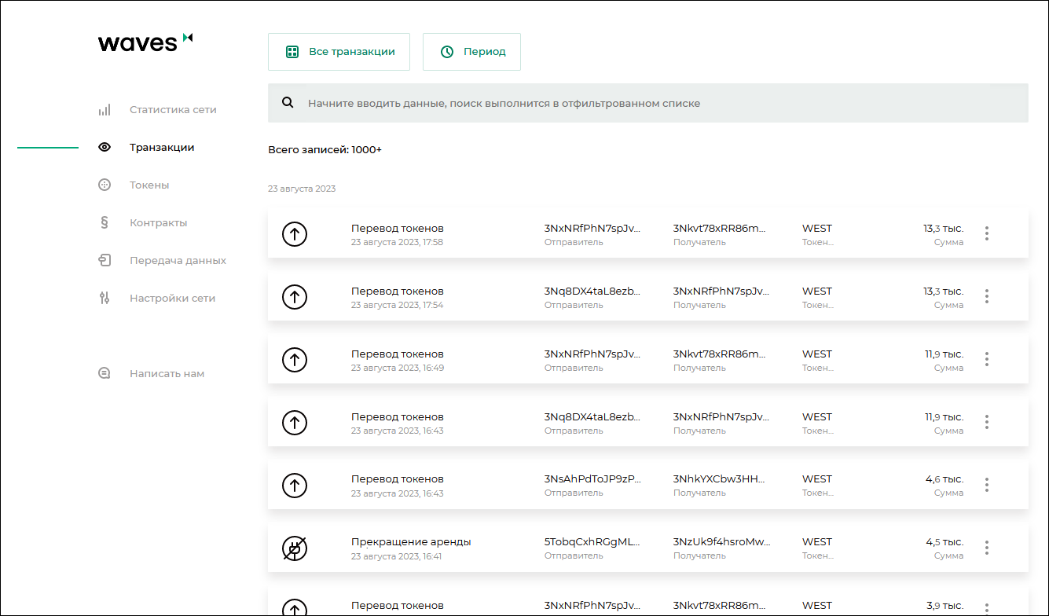Open the Токены menu item
This screenshot has width=1049, height=616.
click(149, 185)
